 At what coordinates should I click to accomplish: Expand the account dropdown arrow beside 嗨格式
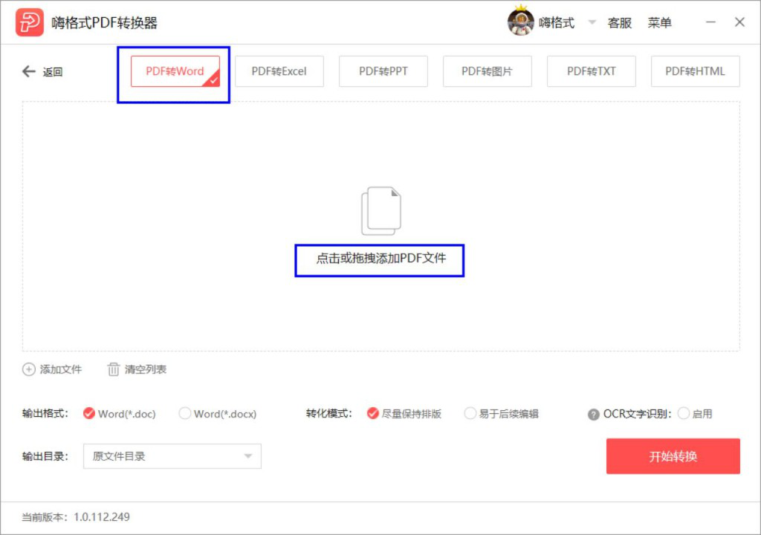pos(592,22)
